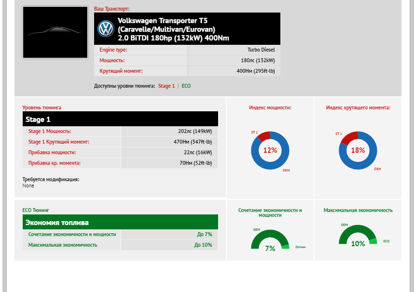Viewport: 414px width, 292px height.
Task: Select the "Ваш Транспорт:" heading
Action: [111, 9]
